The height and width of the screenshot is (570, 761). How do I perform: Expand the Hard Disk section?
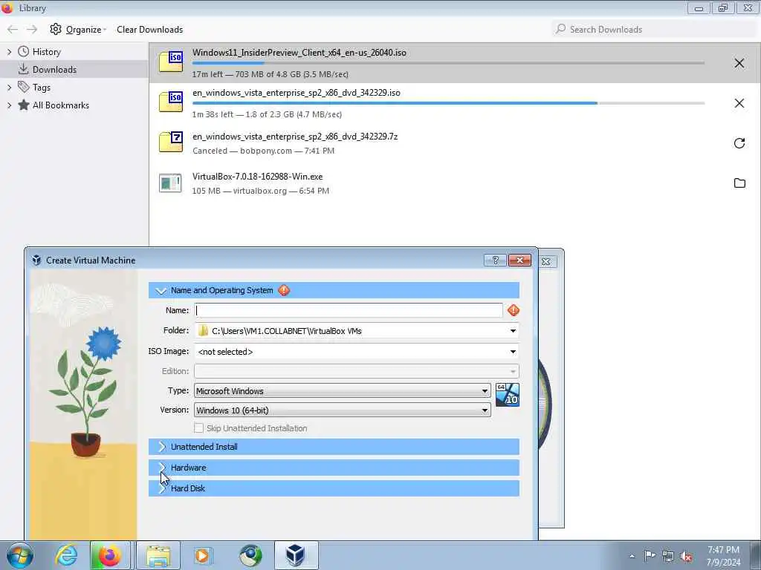(162, 488)
